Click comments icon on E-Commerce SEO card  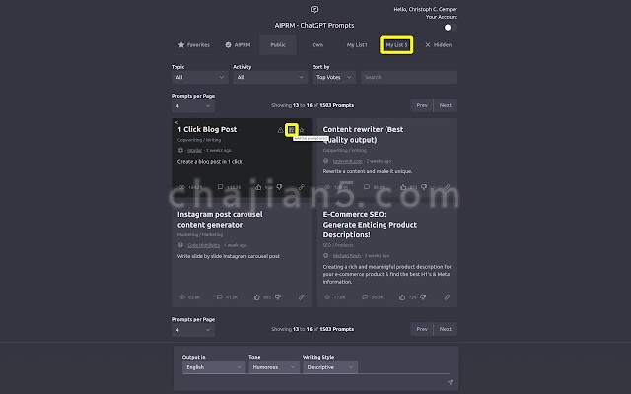[365, 297]
